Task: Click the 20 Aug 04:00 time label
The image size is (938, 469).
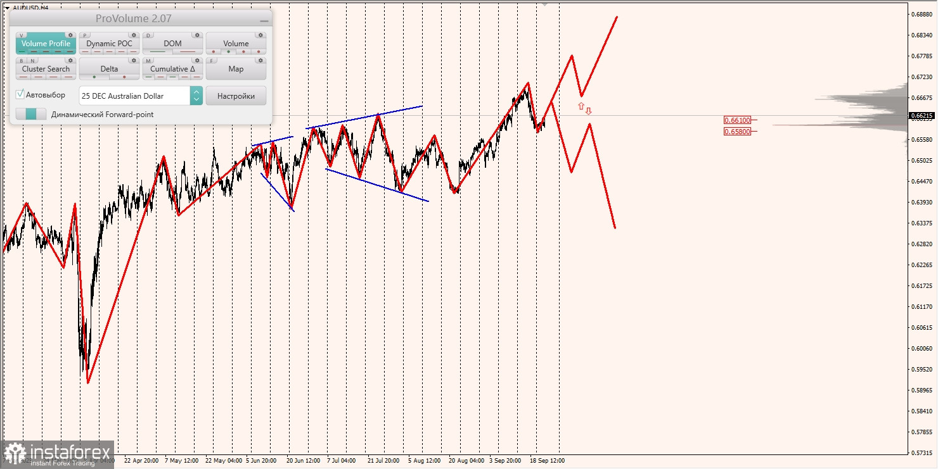Action: [x=466, y=461]
